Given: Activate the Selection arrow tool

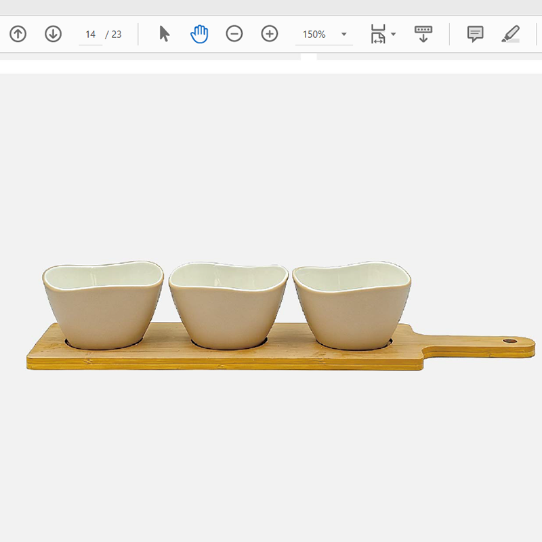Looking at the screenshot, I should click(x=164, y=34).
